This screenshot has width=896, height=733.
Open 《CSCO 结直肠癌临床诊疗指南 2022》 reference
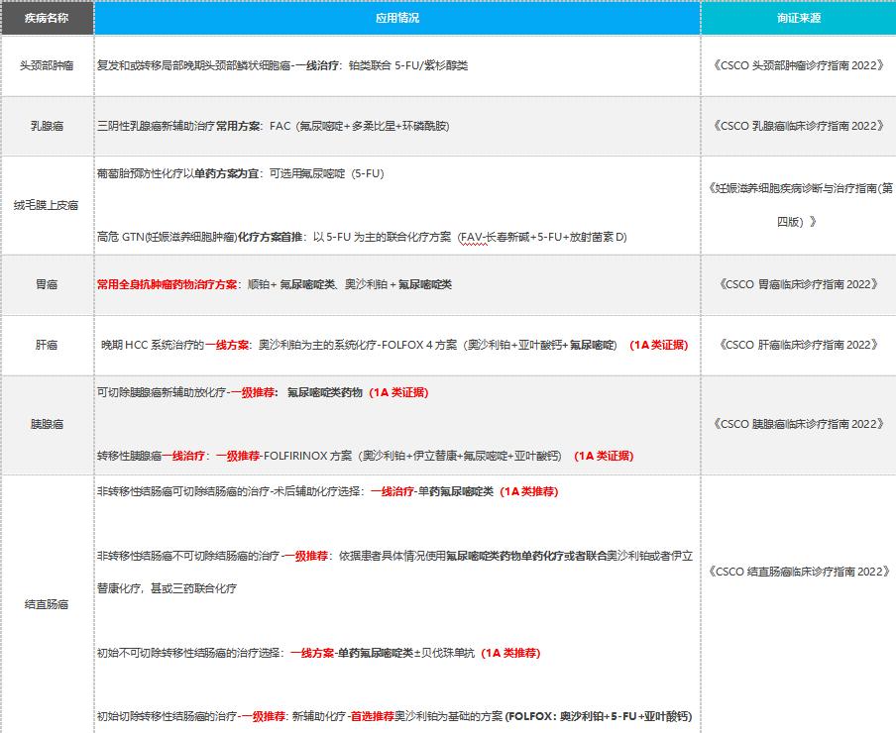pyautogui.click(x=799, y=572)
